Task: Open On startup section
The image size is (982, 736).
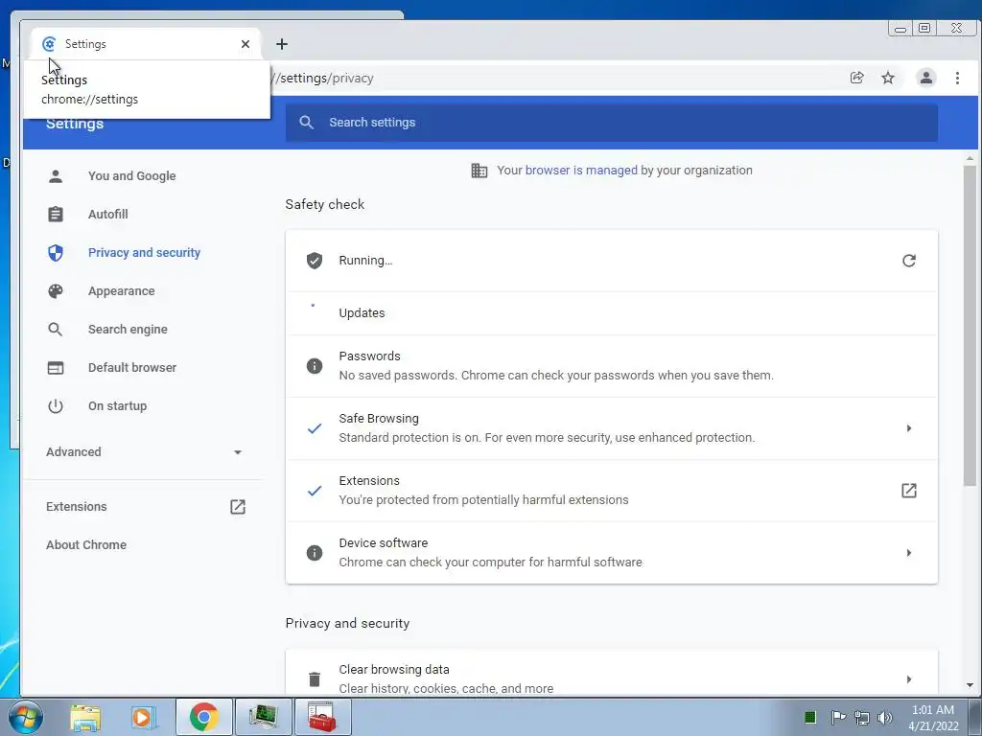Action: [x=117, y=405]
